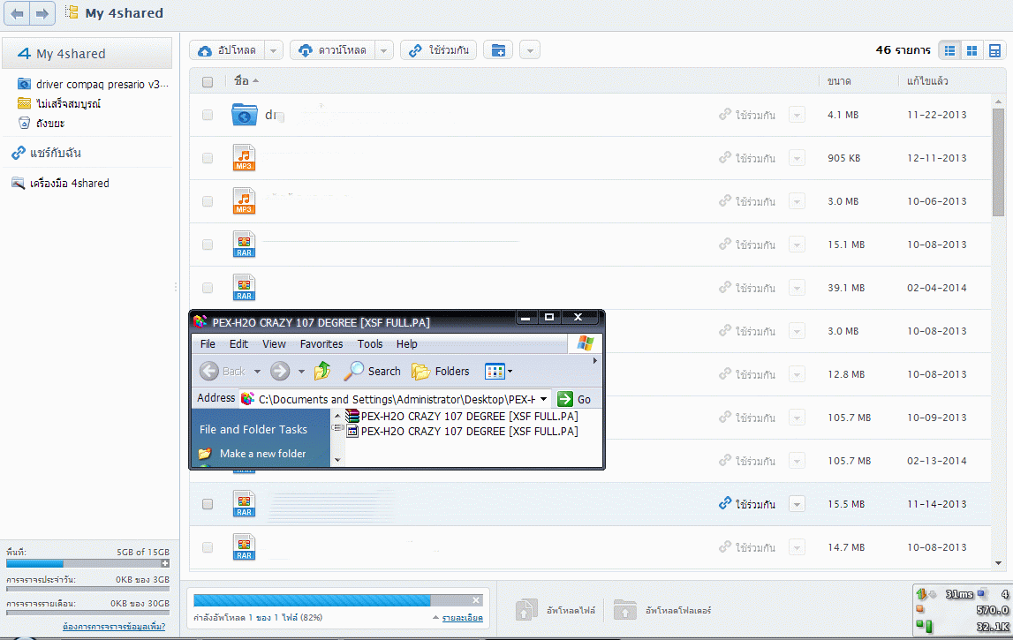Open the Explorer Back history dropdown arrow
Viewport: 1013px width, 640px height.
(x=257, y=372)
